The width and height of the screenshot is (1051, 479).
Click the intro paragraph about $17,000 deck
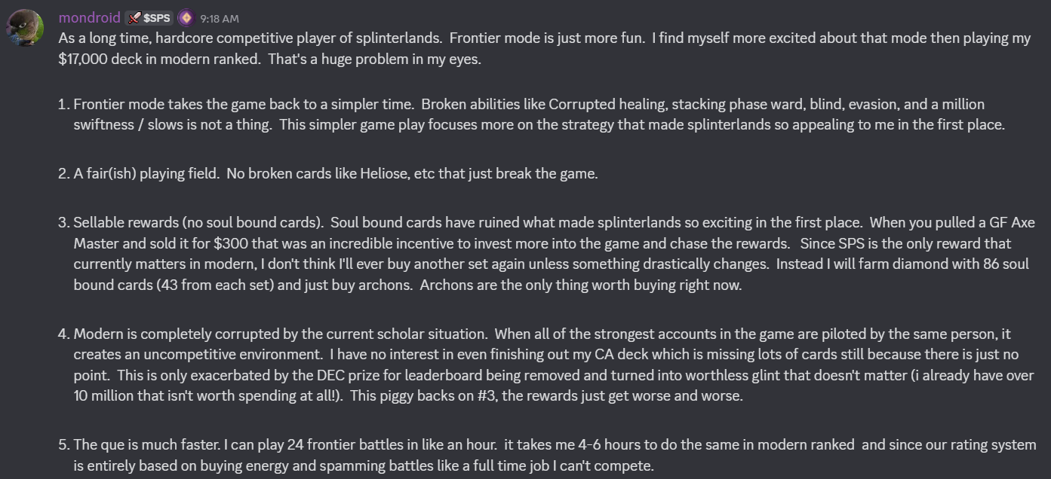point(544,49)
